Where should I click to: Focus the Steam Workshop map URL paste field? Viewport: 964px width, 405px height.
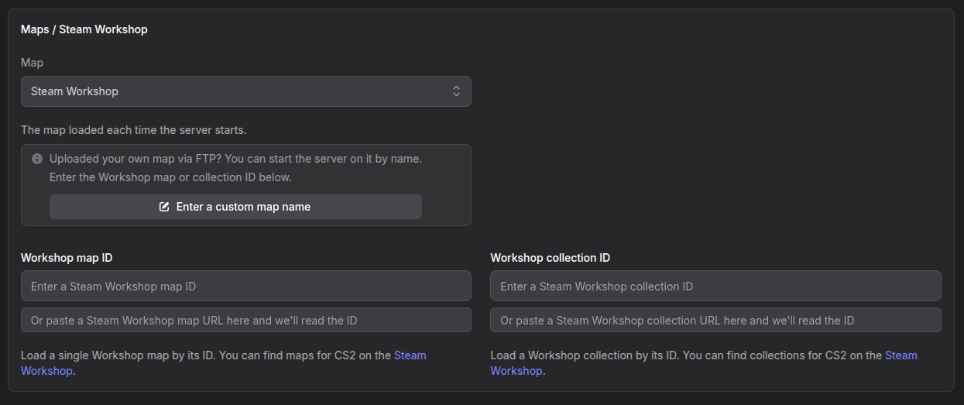point(245,320)
